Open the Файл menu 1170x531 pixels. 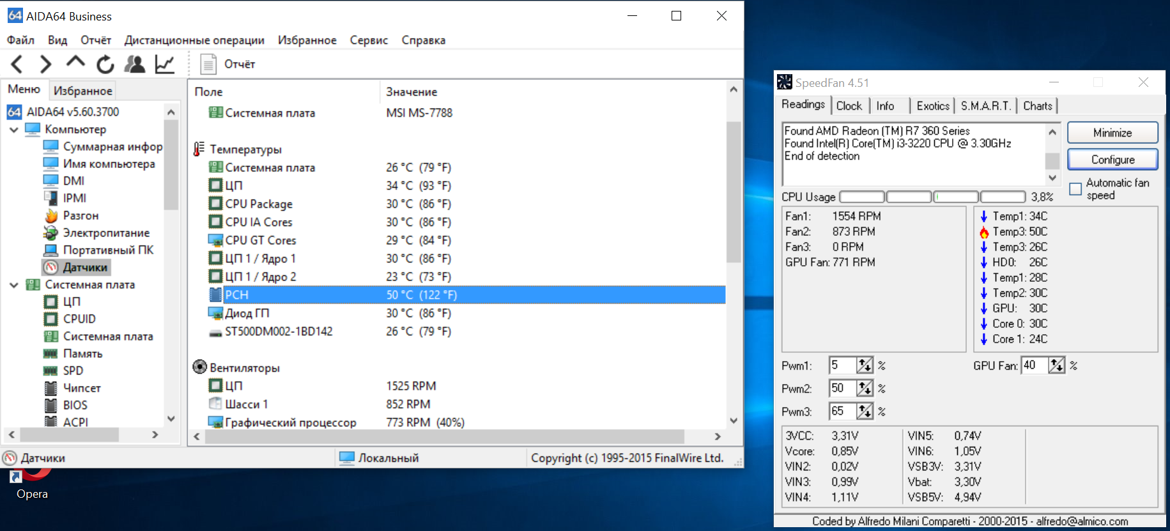pyautogui.click(x=20, y=40)
